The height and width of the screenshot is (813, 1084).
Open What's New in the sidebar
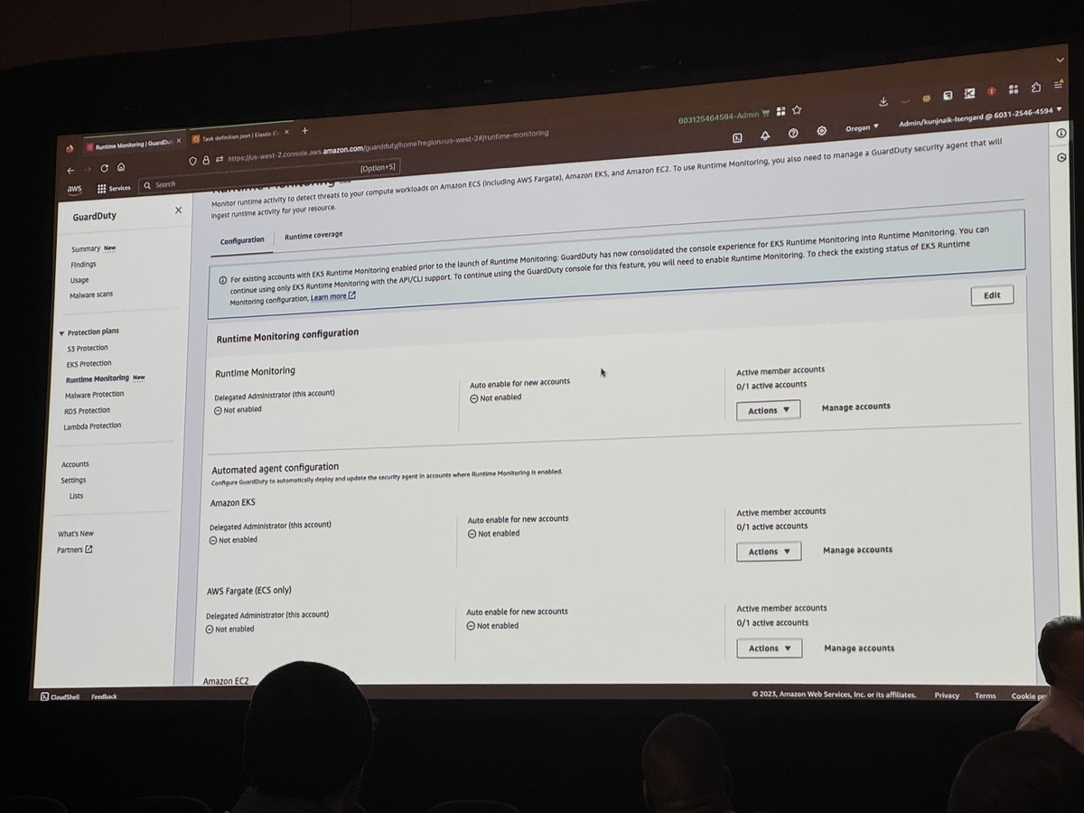[76, 534]
